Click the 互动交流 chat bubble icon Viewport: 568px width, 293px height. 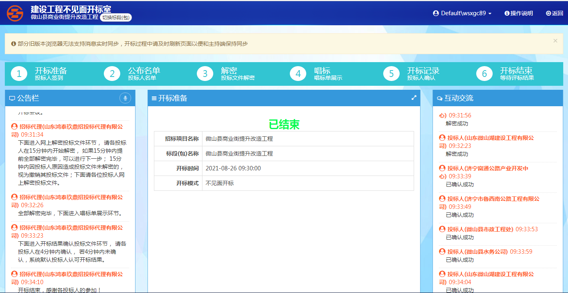tap(440, 99)
